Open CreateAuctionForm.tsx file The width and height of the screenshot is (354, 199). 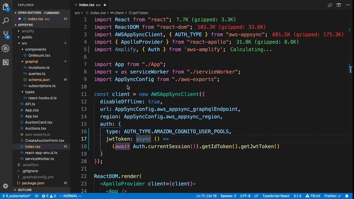[x=41, y=140]
